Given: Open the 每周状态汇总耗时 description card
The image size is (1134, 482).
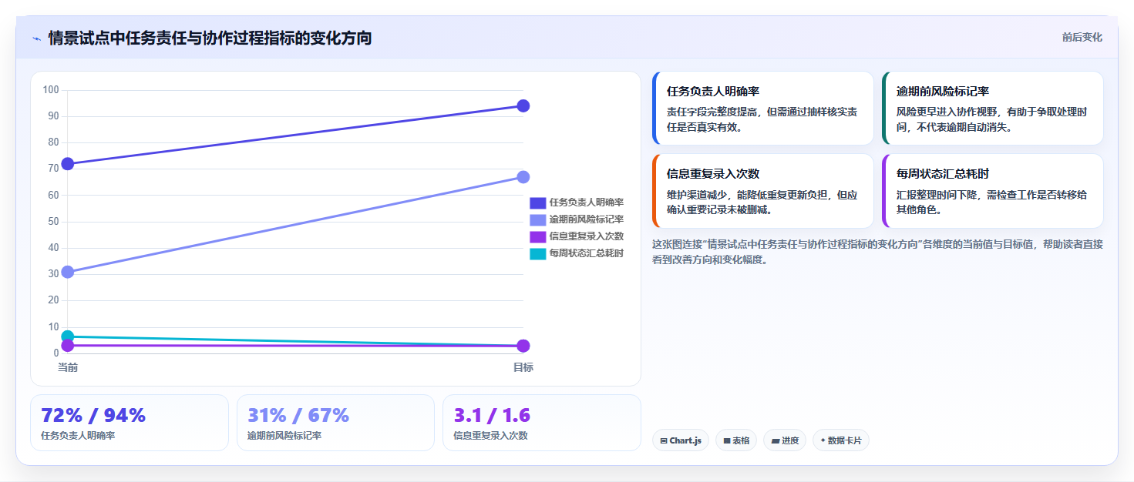Looking at the screenshot, I should tap(992, 191).
